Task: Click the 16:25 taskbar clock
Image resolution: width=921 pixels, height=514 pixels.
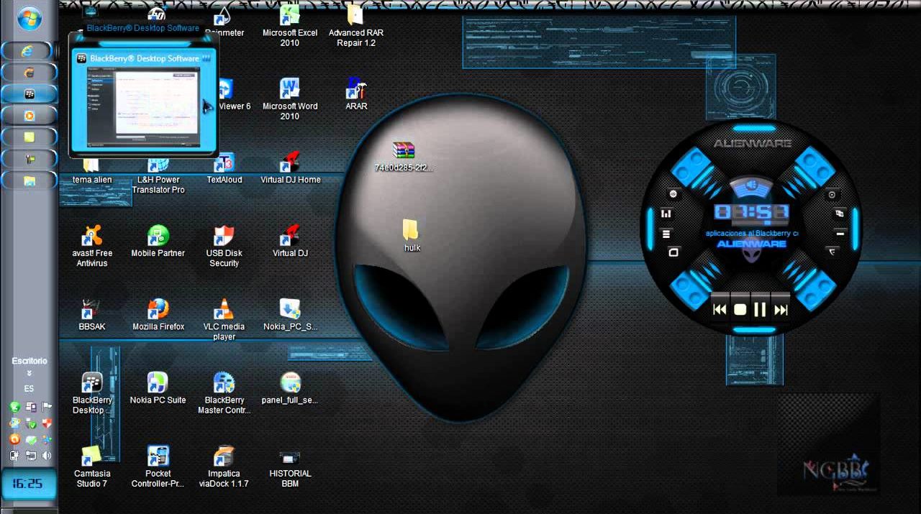Action: pyautogui.click(x=27, y=483)
